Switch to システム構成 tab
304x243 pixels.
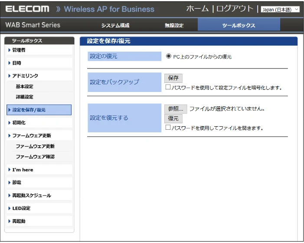click(115, 26)
